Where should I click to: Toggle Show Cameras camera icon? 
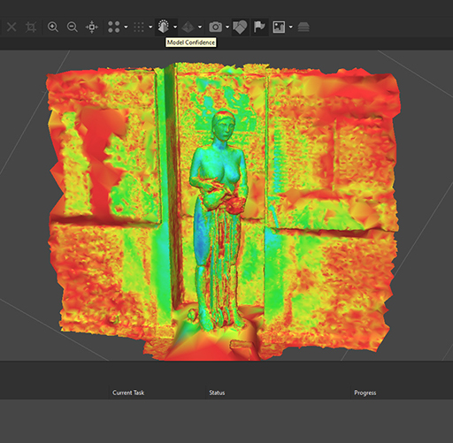216,27
